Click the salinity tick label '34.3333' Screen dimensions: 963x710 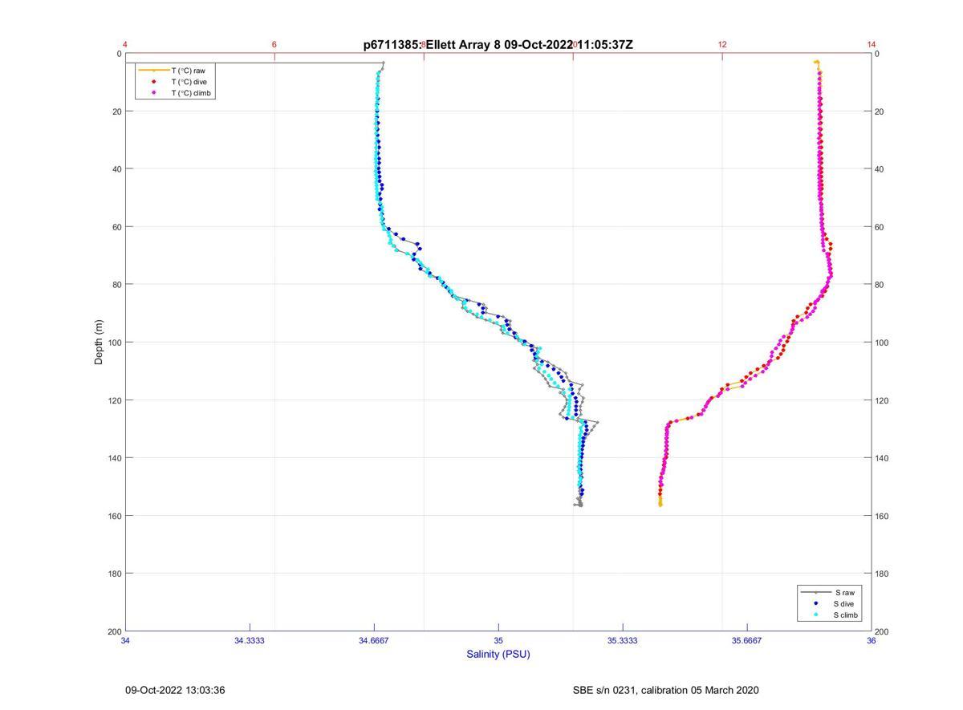[x=250, y=640]
